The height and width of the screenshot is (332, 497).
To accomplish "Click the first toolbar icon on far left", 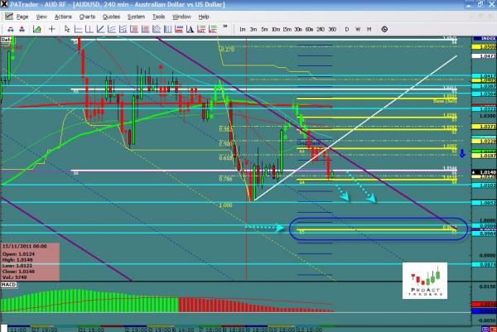I will (x=7, y=29).
